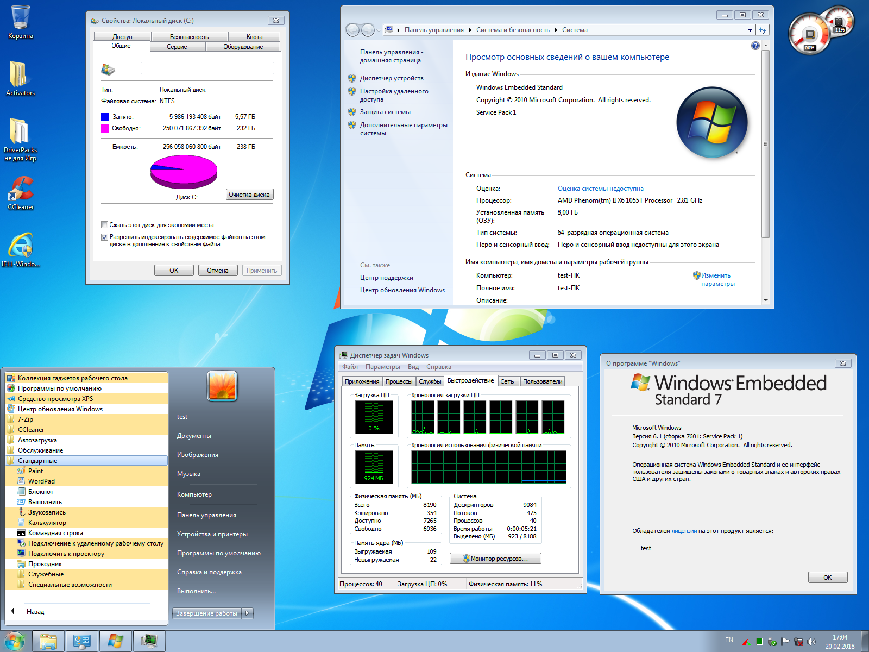Click Назад to return in Start menu
Screen dimensions: 869x652
point(35,612)
